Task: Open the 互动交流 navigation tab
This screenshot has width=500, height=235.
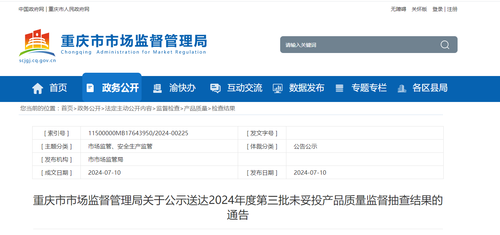Action: pos(245,88)
